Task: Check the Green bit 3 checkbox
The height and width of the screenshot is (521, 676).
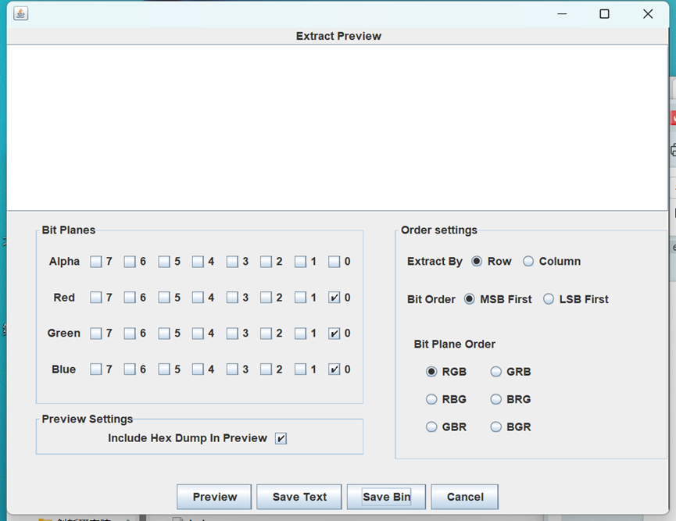Action: click(232, 333)
